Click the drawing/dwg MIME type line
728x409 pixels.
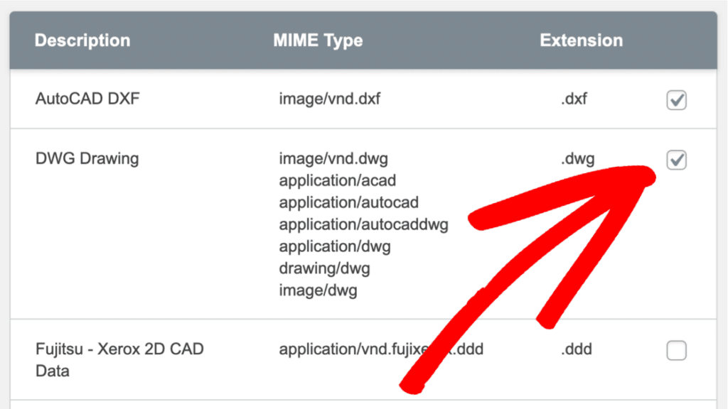click(324, 268)
